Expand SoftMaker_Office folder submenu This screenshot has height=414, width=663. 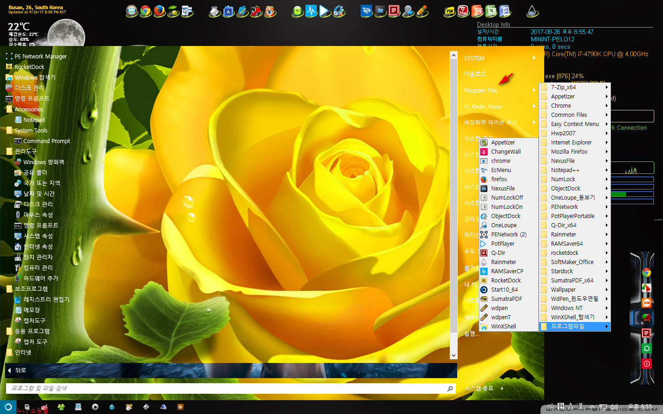(x=575, y=262)
